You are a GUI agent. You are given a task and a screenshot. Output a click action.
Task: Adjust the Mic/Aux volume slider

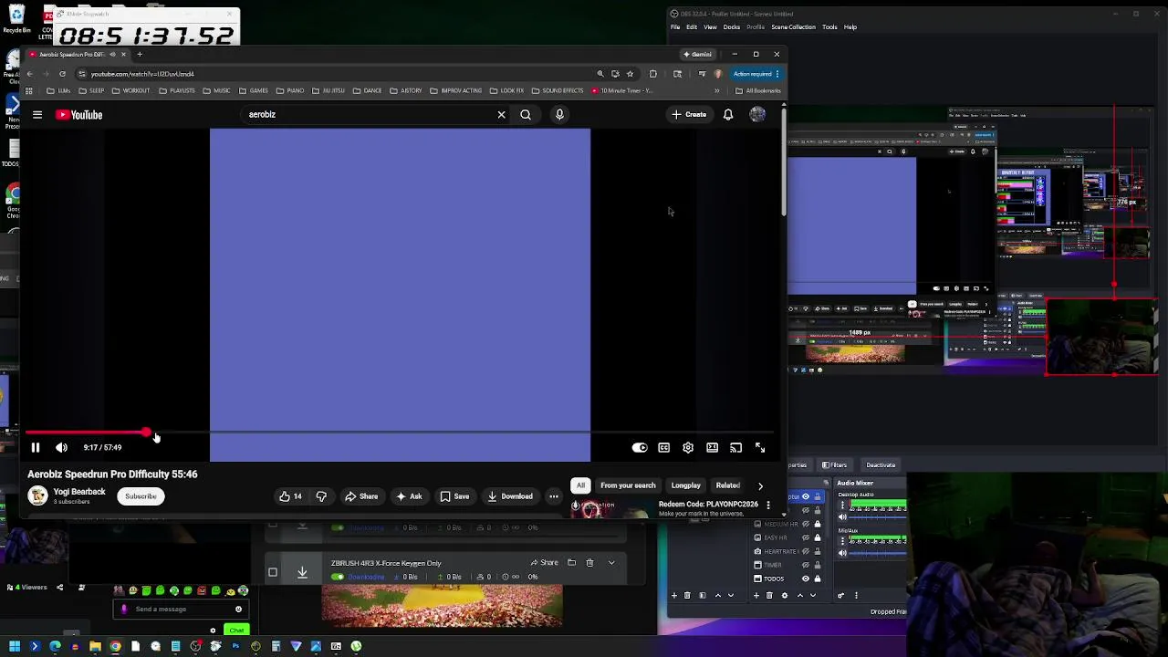(x=879, y=554)
